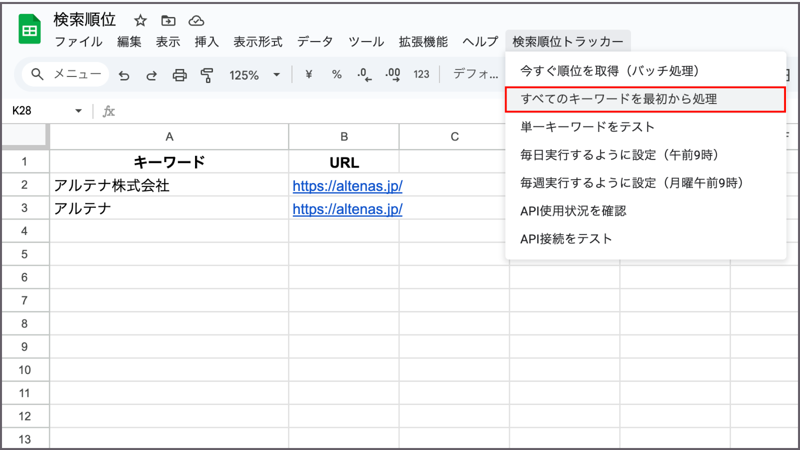The height and width of the screenshot is (450, 800).
Task: Check the cloud save status icon
Action: point(196,20)
